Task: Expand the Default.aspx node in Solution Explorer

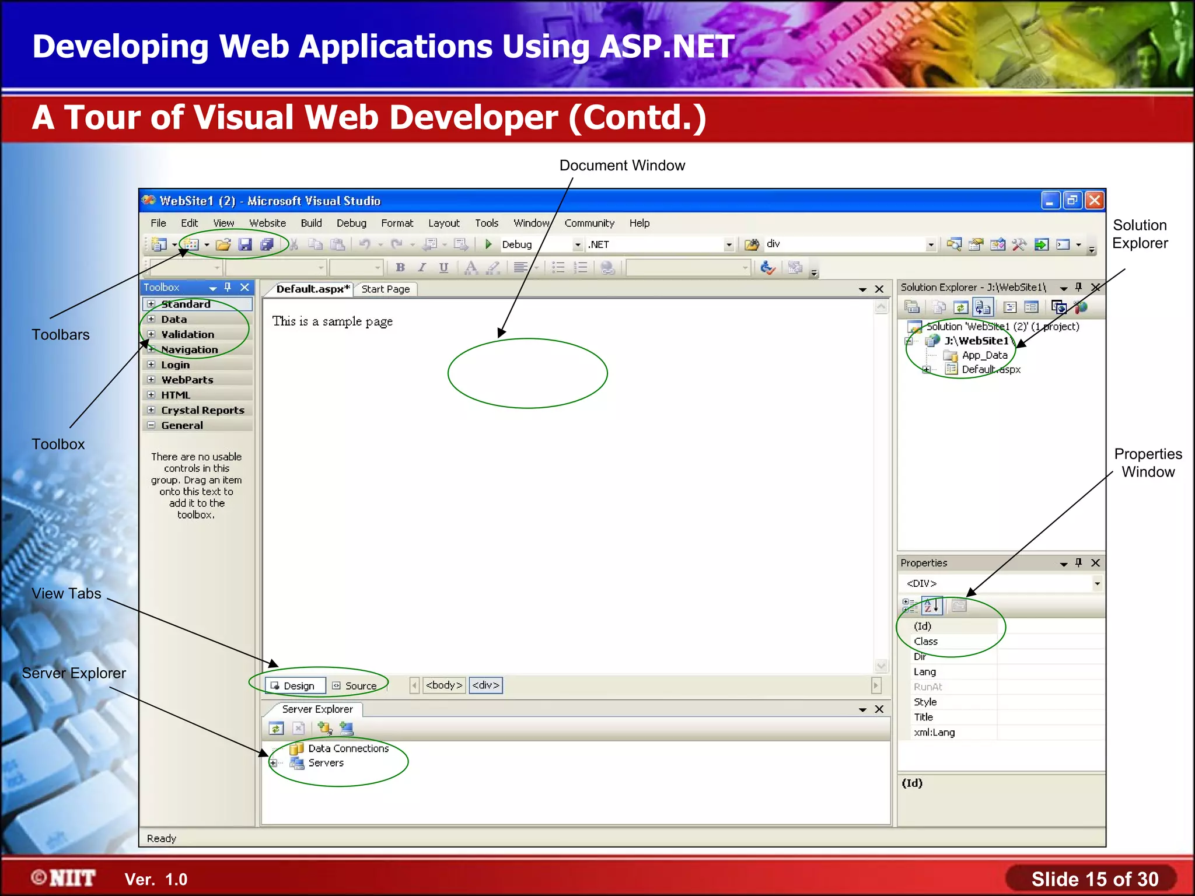Action: pyautogui.click(x=926, y=369)
